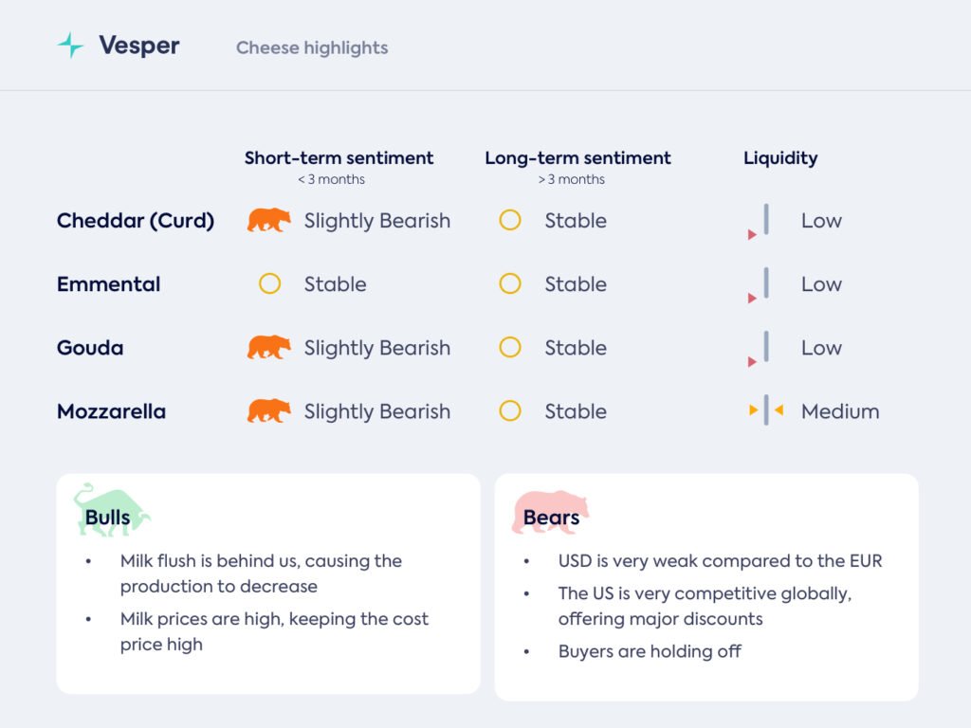
Task: Click the Vesper brand name text
Action: pyautogui.click(x=139, y=45)
